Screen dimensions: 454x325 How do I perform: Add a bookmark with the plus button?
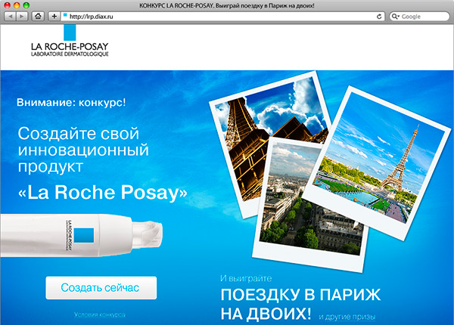[x=54, y=16]
